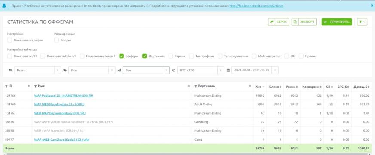Click ID cell 131766
This screenshot has height=155, width=375.
tap(10, 96)
